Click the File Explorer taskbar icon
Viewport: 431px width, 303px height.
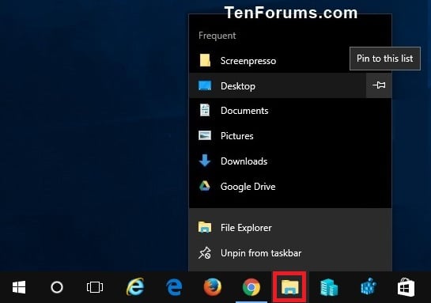pos(289,287)
